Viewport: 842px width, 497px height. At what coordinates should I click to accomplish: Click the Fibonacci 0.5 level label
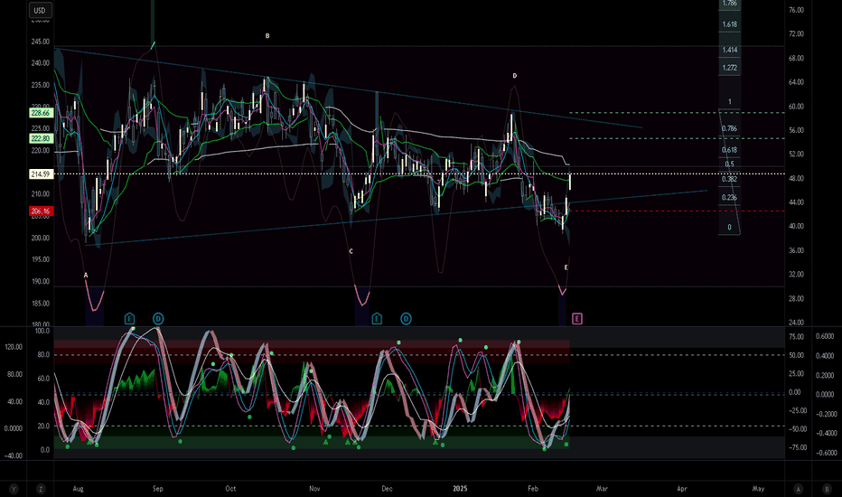click(x=729, y=164)
